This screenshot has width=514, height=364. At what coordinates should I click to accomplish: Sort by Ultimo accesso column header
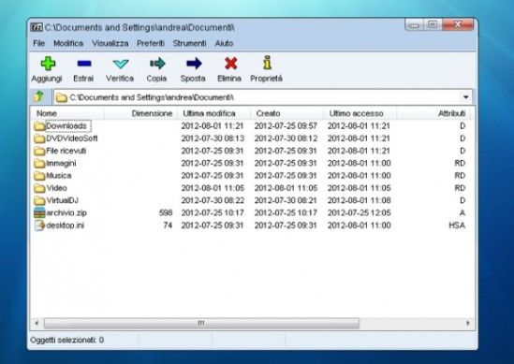pos(360,113)
